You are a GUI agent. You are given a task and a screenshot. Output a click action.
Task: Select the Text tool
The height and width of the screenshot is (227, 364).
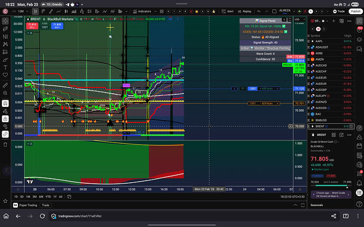5,67
